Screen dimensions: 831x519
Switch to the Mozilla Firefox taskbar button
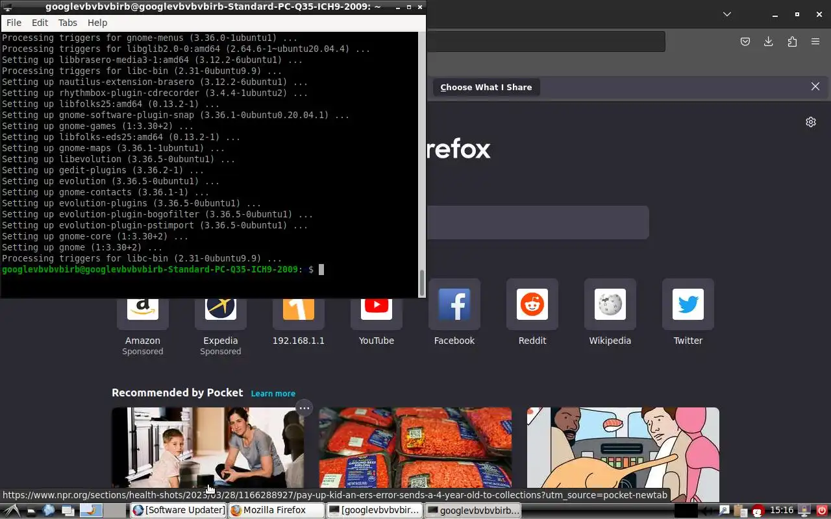(276, 511)
